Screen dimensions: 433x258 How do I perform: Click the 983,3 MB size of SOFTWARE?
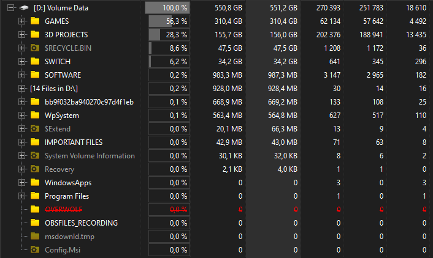[x=228, y=75]
